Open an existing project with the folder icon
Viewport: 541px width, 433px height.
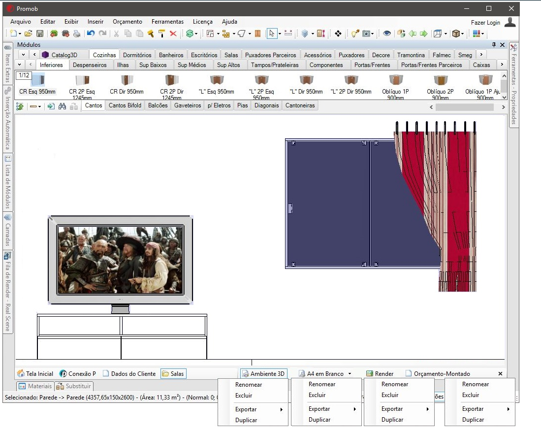pos(28,33)
